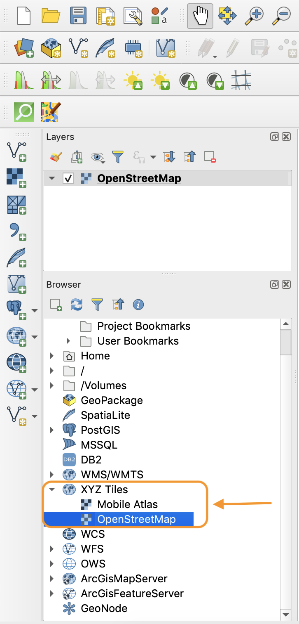Screen dimensions: 299x624
Task: Expand the Home folder in Browser
Action: tap(51, 355)
